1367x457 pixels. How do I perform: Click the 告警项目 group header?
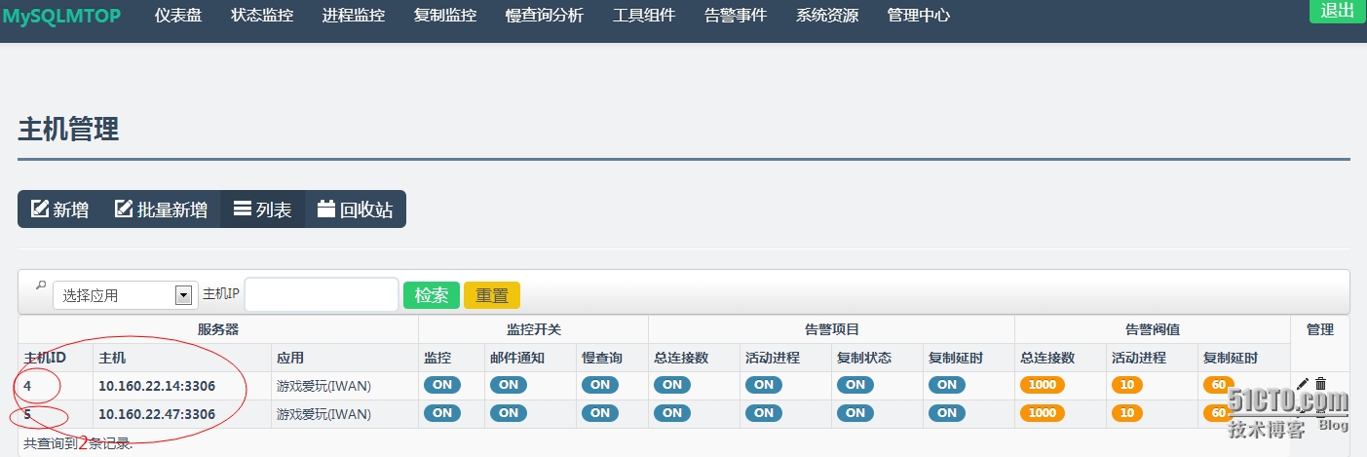click(832, 329)
